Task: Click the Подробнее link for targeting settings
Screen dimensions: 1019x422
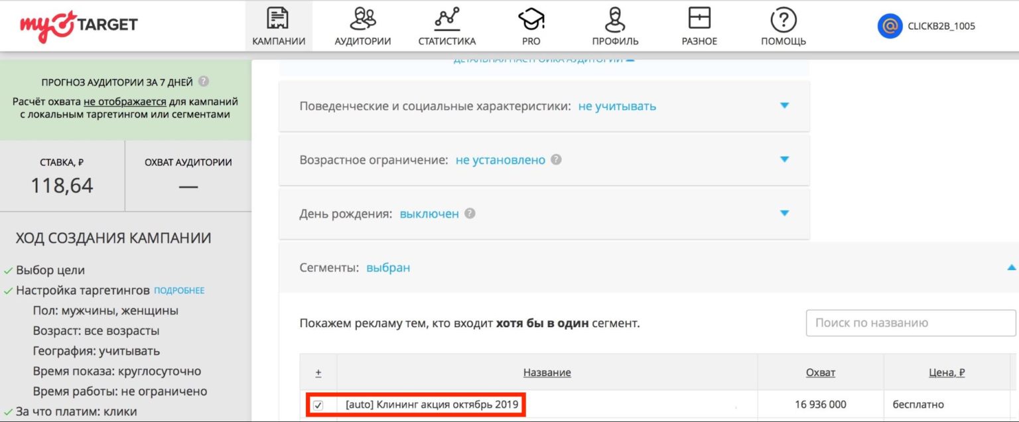Action: 179,291
